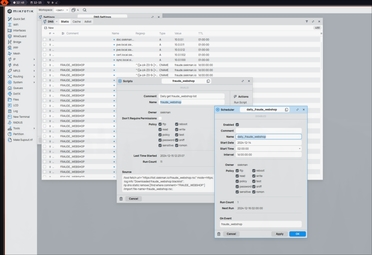
Task: Toggle ftp policy in Scheduler
Action: pyautogui.click(x=237, y=170)
